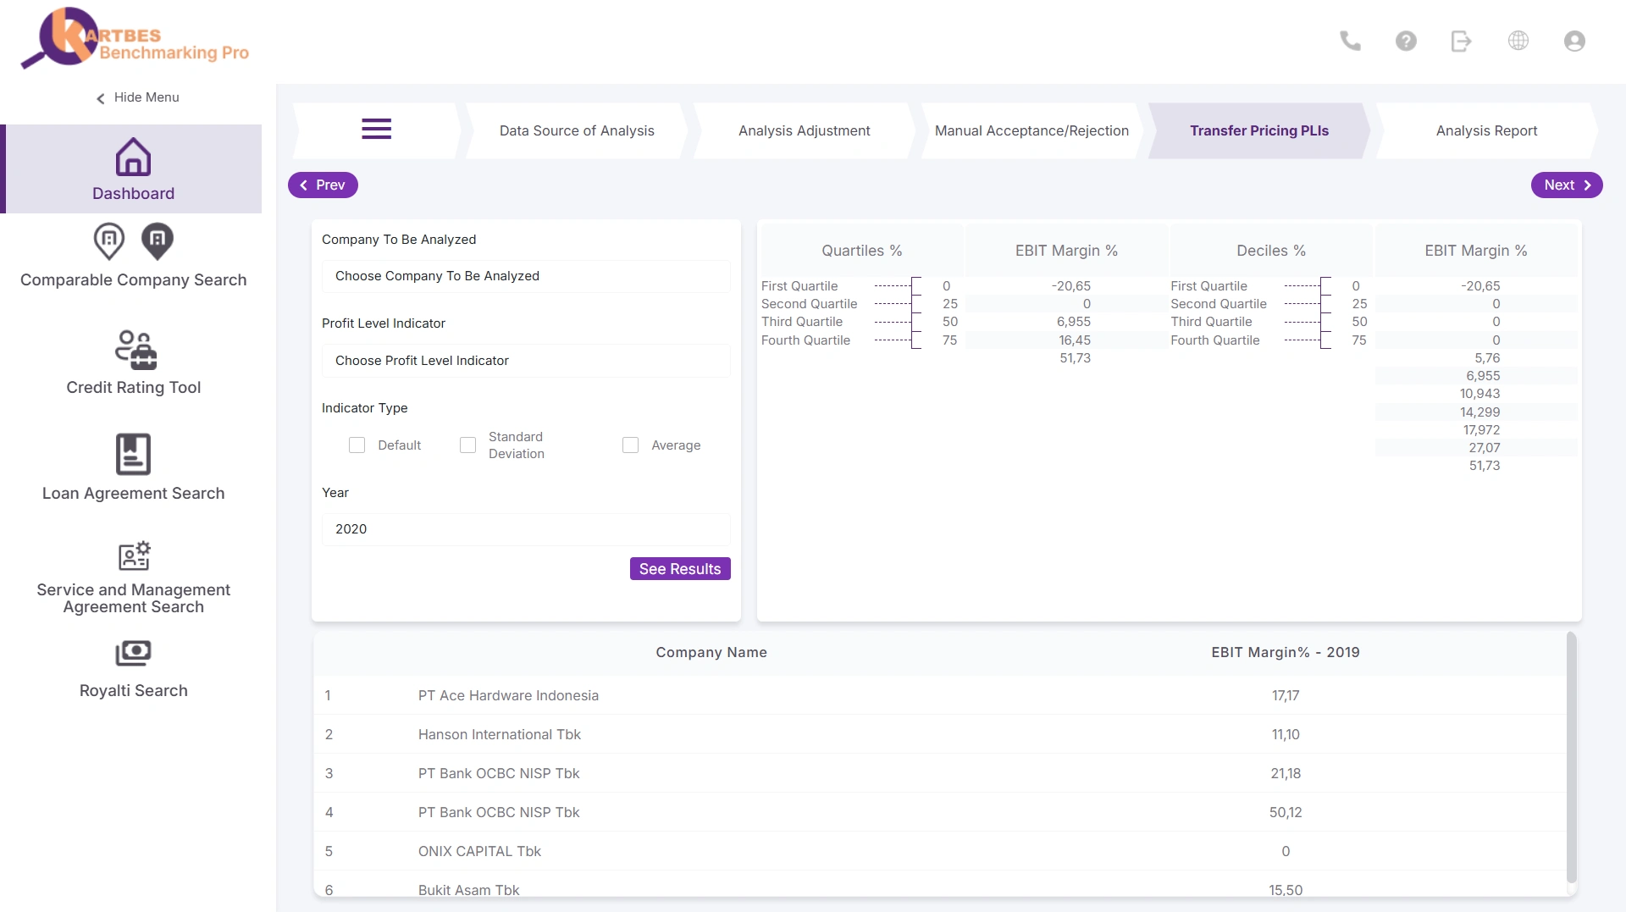This screenshot has width=1626, height=912.
Task: Check the Standard Deviation checkbox
Action: (467, 445)
